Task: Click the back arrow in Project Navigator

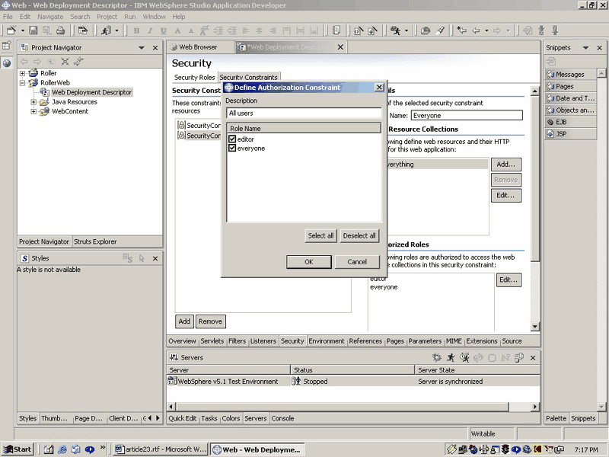Action: (x=24, y=62)
